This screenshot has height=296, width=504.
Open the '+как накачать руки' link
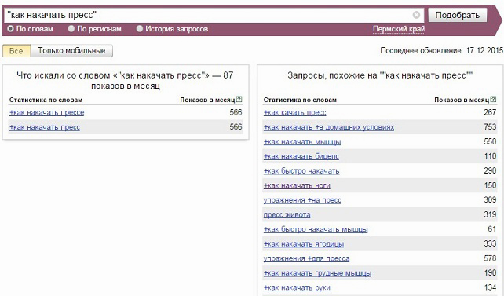pos(297,287)
